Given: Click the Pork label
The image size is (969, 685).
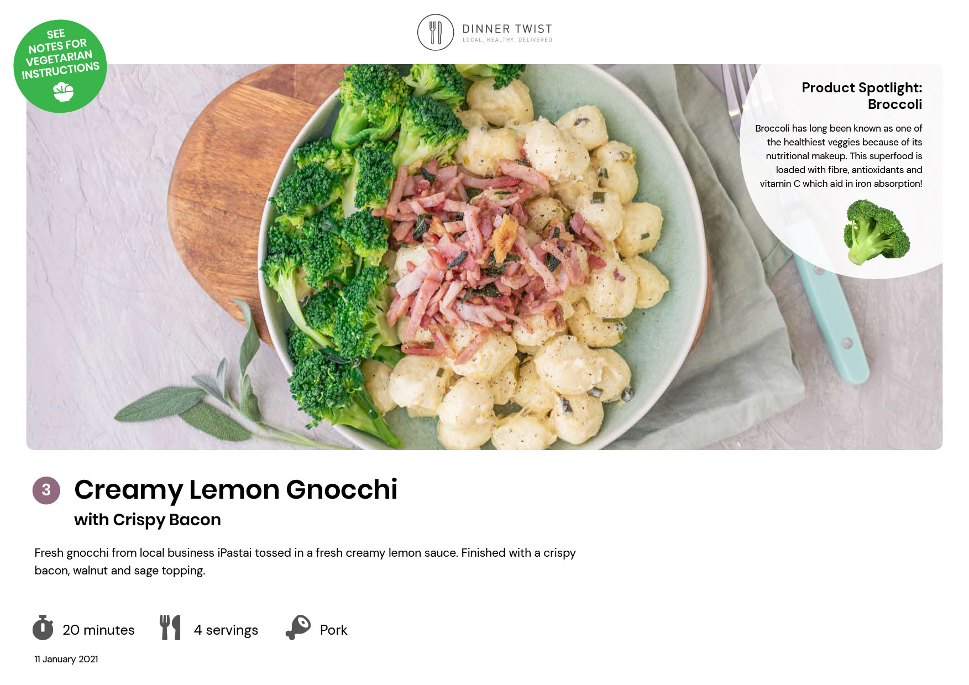Looking at the screenshot, I should pos(333,630).
